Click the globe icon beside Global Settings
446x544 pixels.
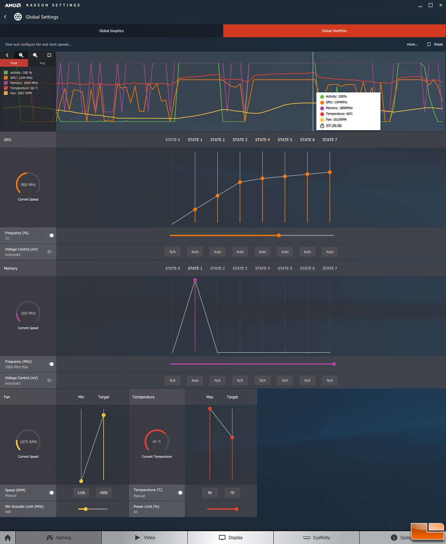(x=18, y=17)
